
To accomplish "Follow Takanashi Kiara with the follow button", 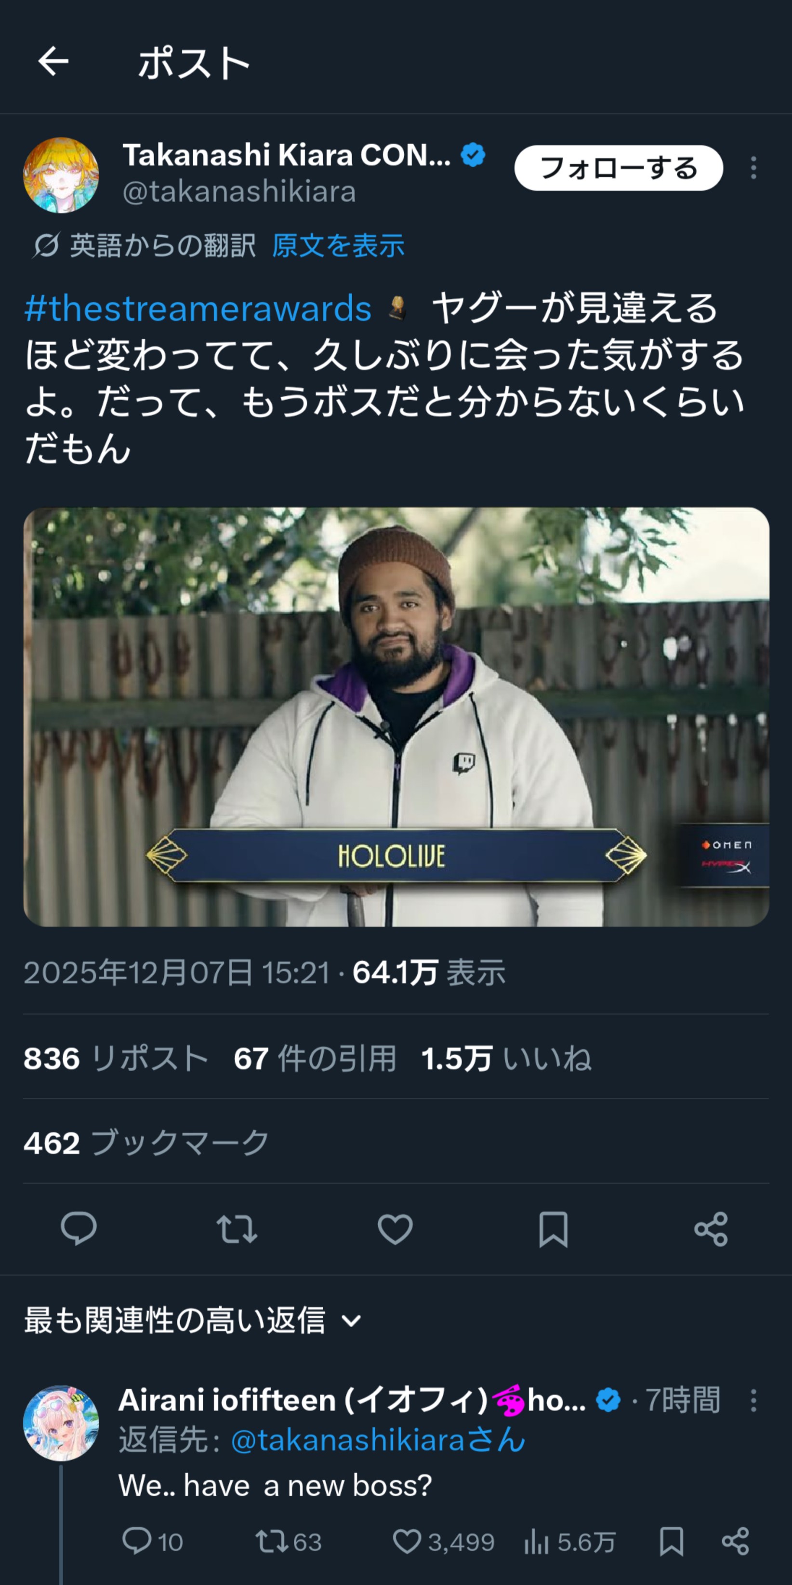I will 619,167.
